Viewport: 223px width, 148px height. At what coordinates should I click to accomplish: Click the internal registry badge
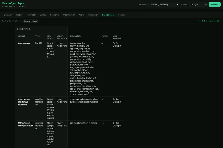(31, 21)
